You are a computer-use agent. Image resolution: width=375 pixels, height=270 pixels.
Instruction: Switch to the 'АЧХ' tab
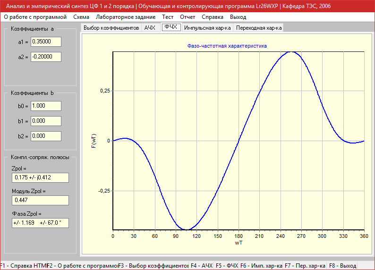coord(150,28)
